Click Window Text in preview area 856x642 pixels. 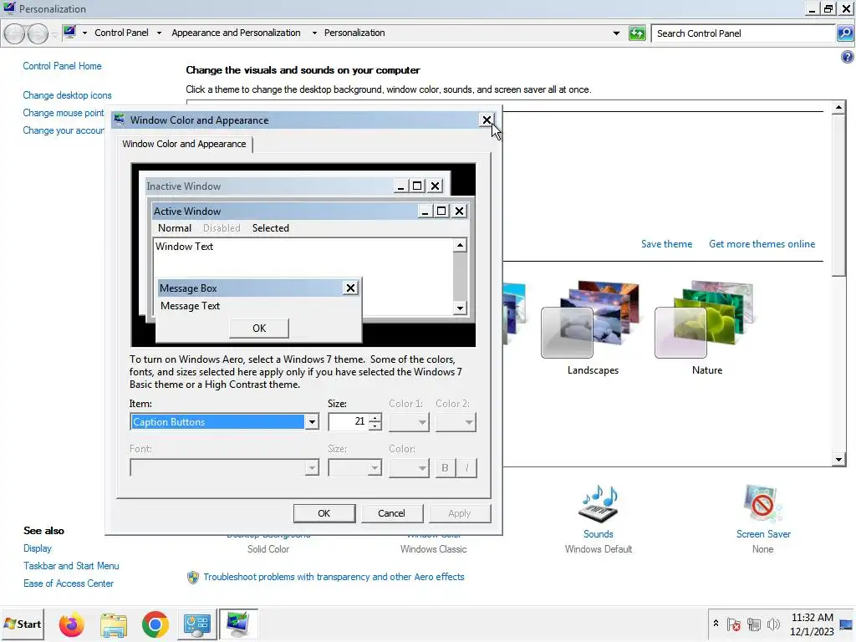click(184, 247)
